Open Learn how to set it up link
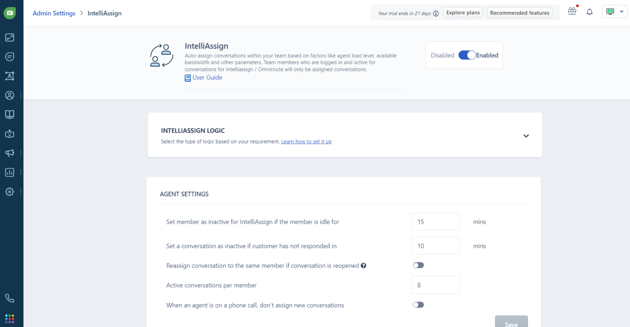Image resolution: width=630 pixels, height=327 pixels. click(307, 142)
